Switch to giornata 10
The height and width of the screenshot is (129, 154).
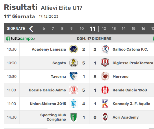(x=82, y=29)
